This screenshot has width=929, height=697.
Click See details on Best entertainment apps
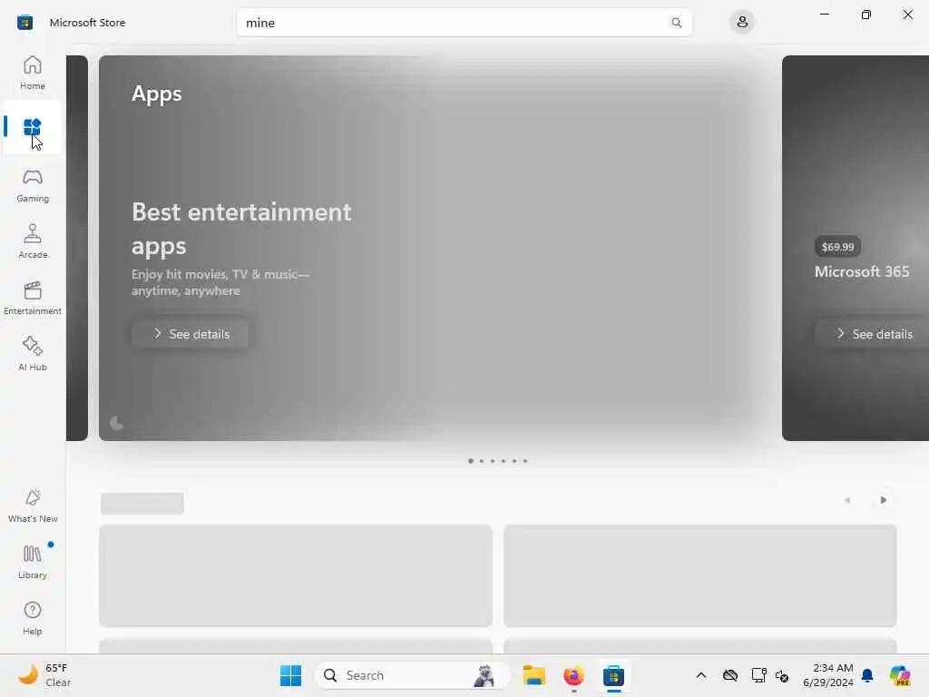pos(191,334)
